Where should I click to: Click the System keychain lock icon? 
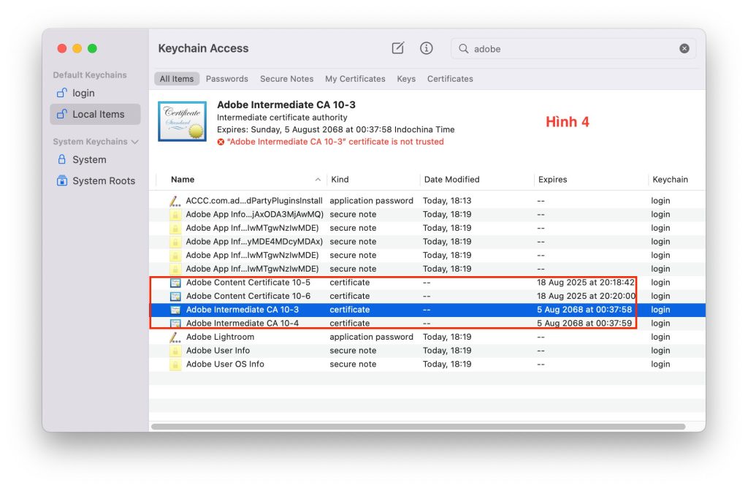[62, 160]
